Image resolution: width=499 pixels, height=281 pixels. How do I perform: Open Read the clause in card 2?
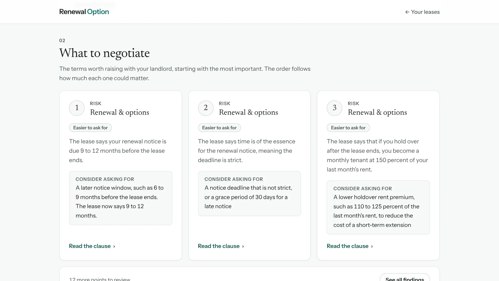pos(221,246)
